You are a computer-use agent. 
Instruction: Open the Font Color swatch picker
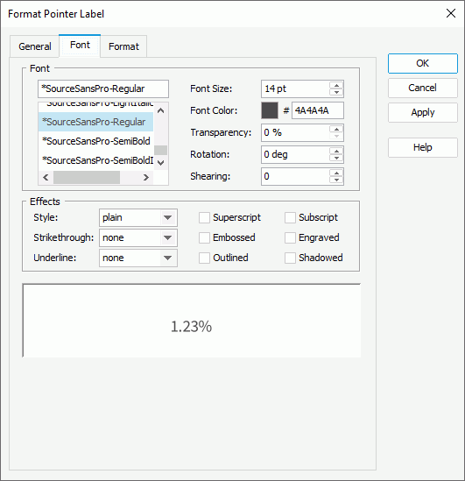270,110
